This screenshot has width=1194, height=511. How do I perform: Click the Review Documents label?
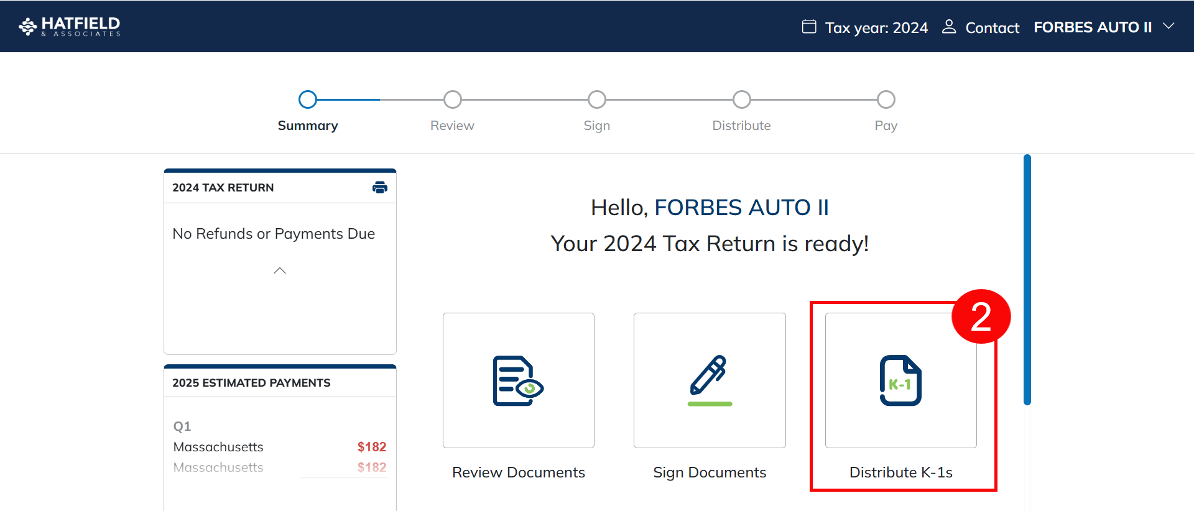coord(518,472)
